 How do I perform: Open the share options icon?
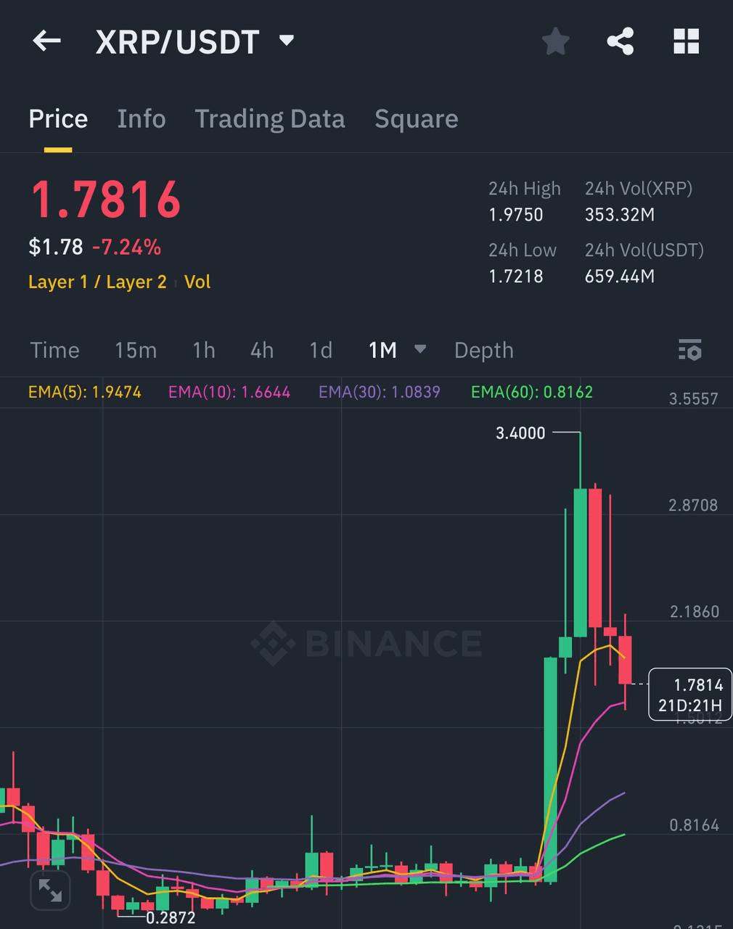click(x=621, y=41)
